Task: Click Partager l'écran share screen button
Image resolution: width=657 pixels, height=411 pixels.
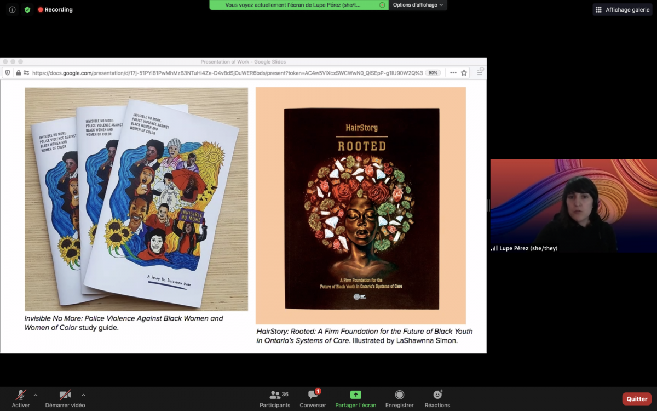Action: point(356,399)
